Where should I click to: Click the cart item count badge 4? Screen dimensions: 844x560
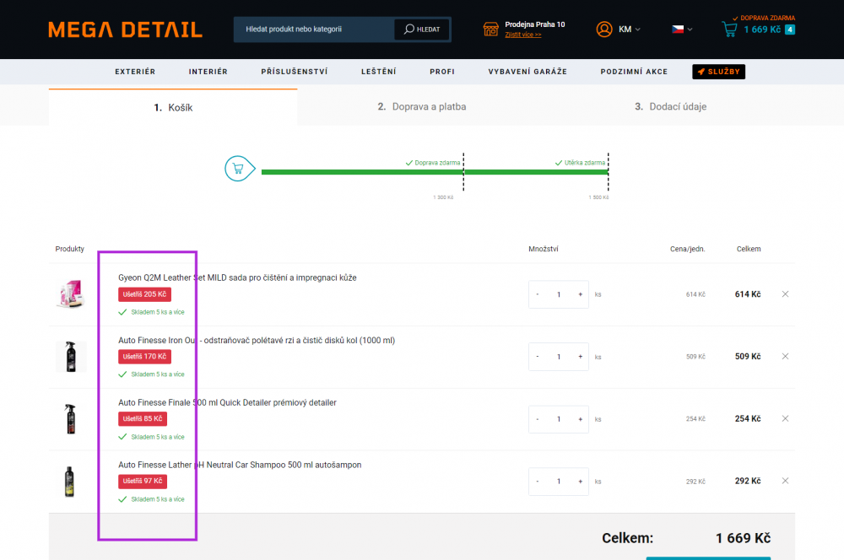click(790, 30)
